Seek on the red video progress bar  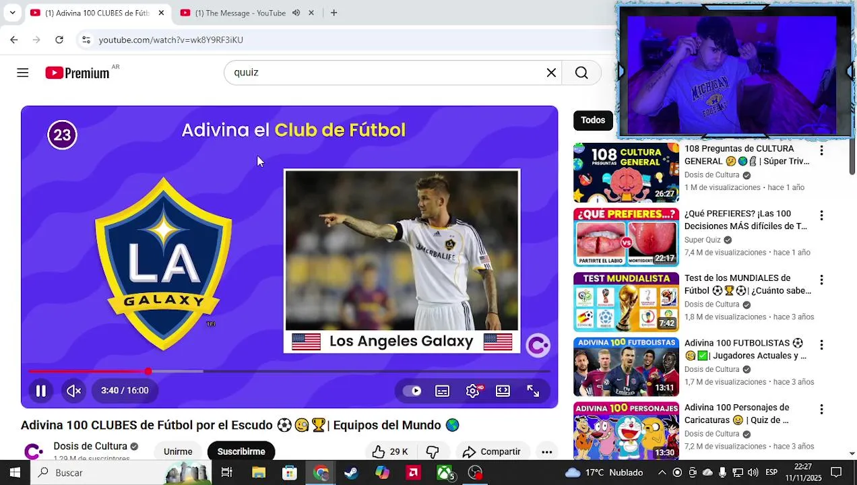click(290, 371)
